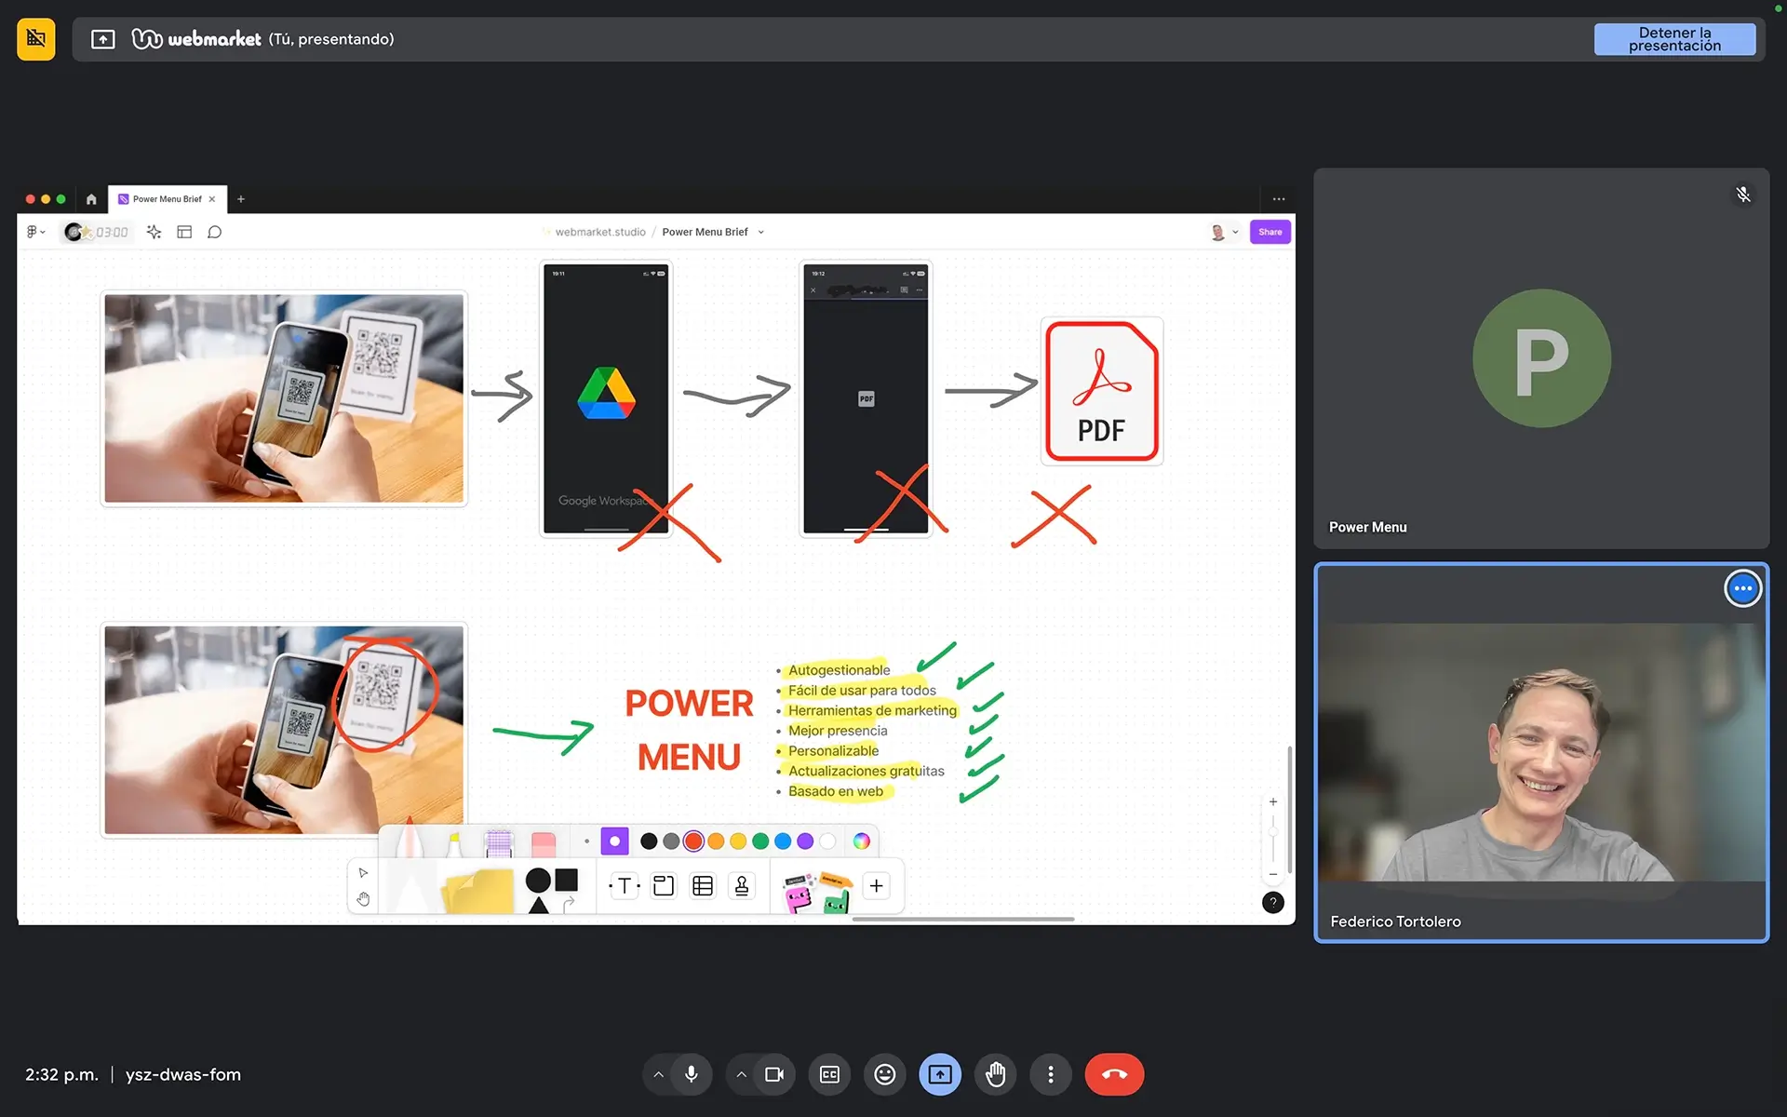
Task: Select the arrow cursor tool
Action: (363, 872)
